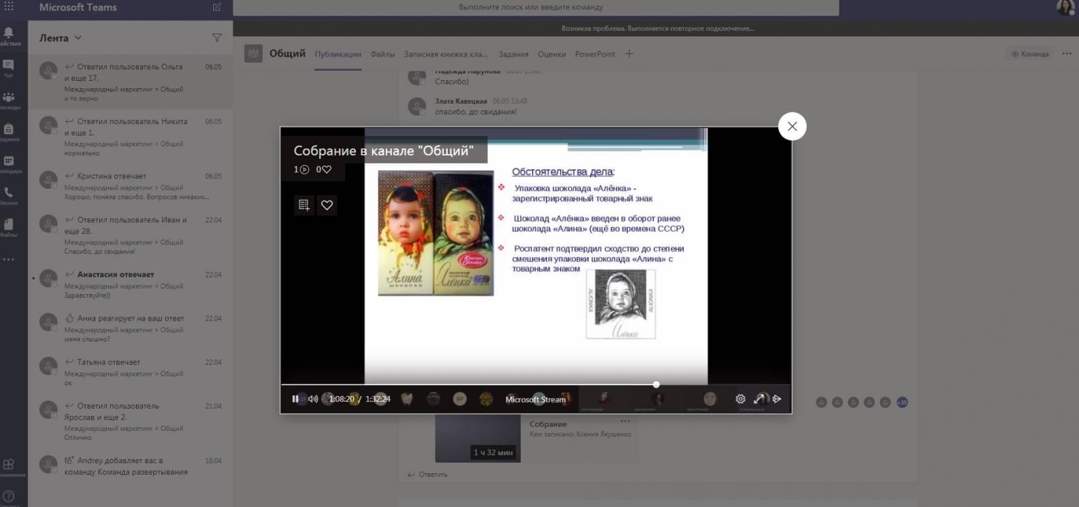Click the Microsoft Stream label
Image resolution: width=1079 pixels, height=507 pixels.
(x=535, y=399)
